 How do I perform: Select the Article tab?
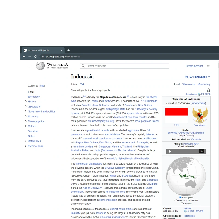pos(74,84)
